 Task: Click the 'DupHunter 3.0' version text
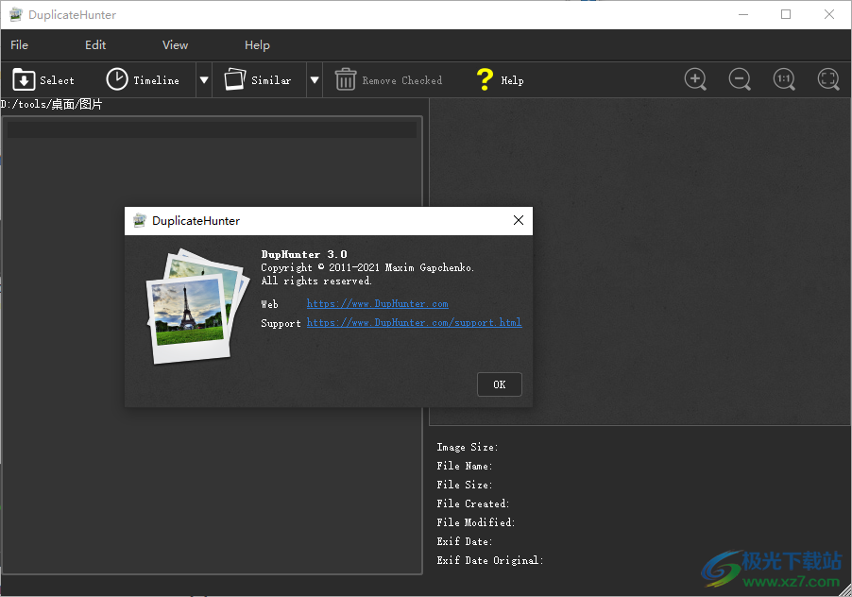click(304, 254)
